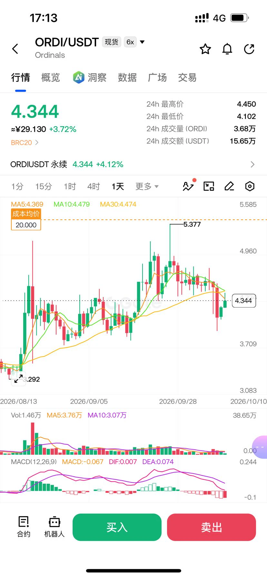267x578 pixels.
Task: Switch to 数据 tab
Action: tap(127, 77)
